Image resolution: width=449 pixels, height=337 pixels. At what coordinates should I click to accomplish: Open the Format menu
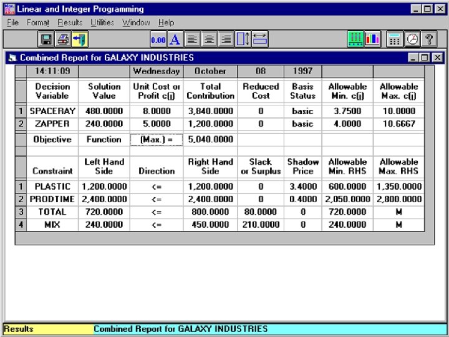coord(38,22)
